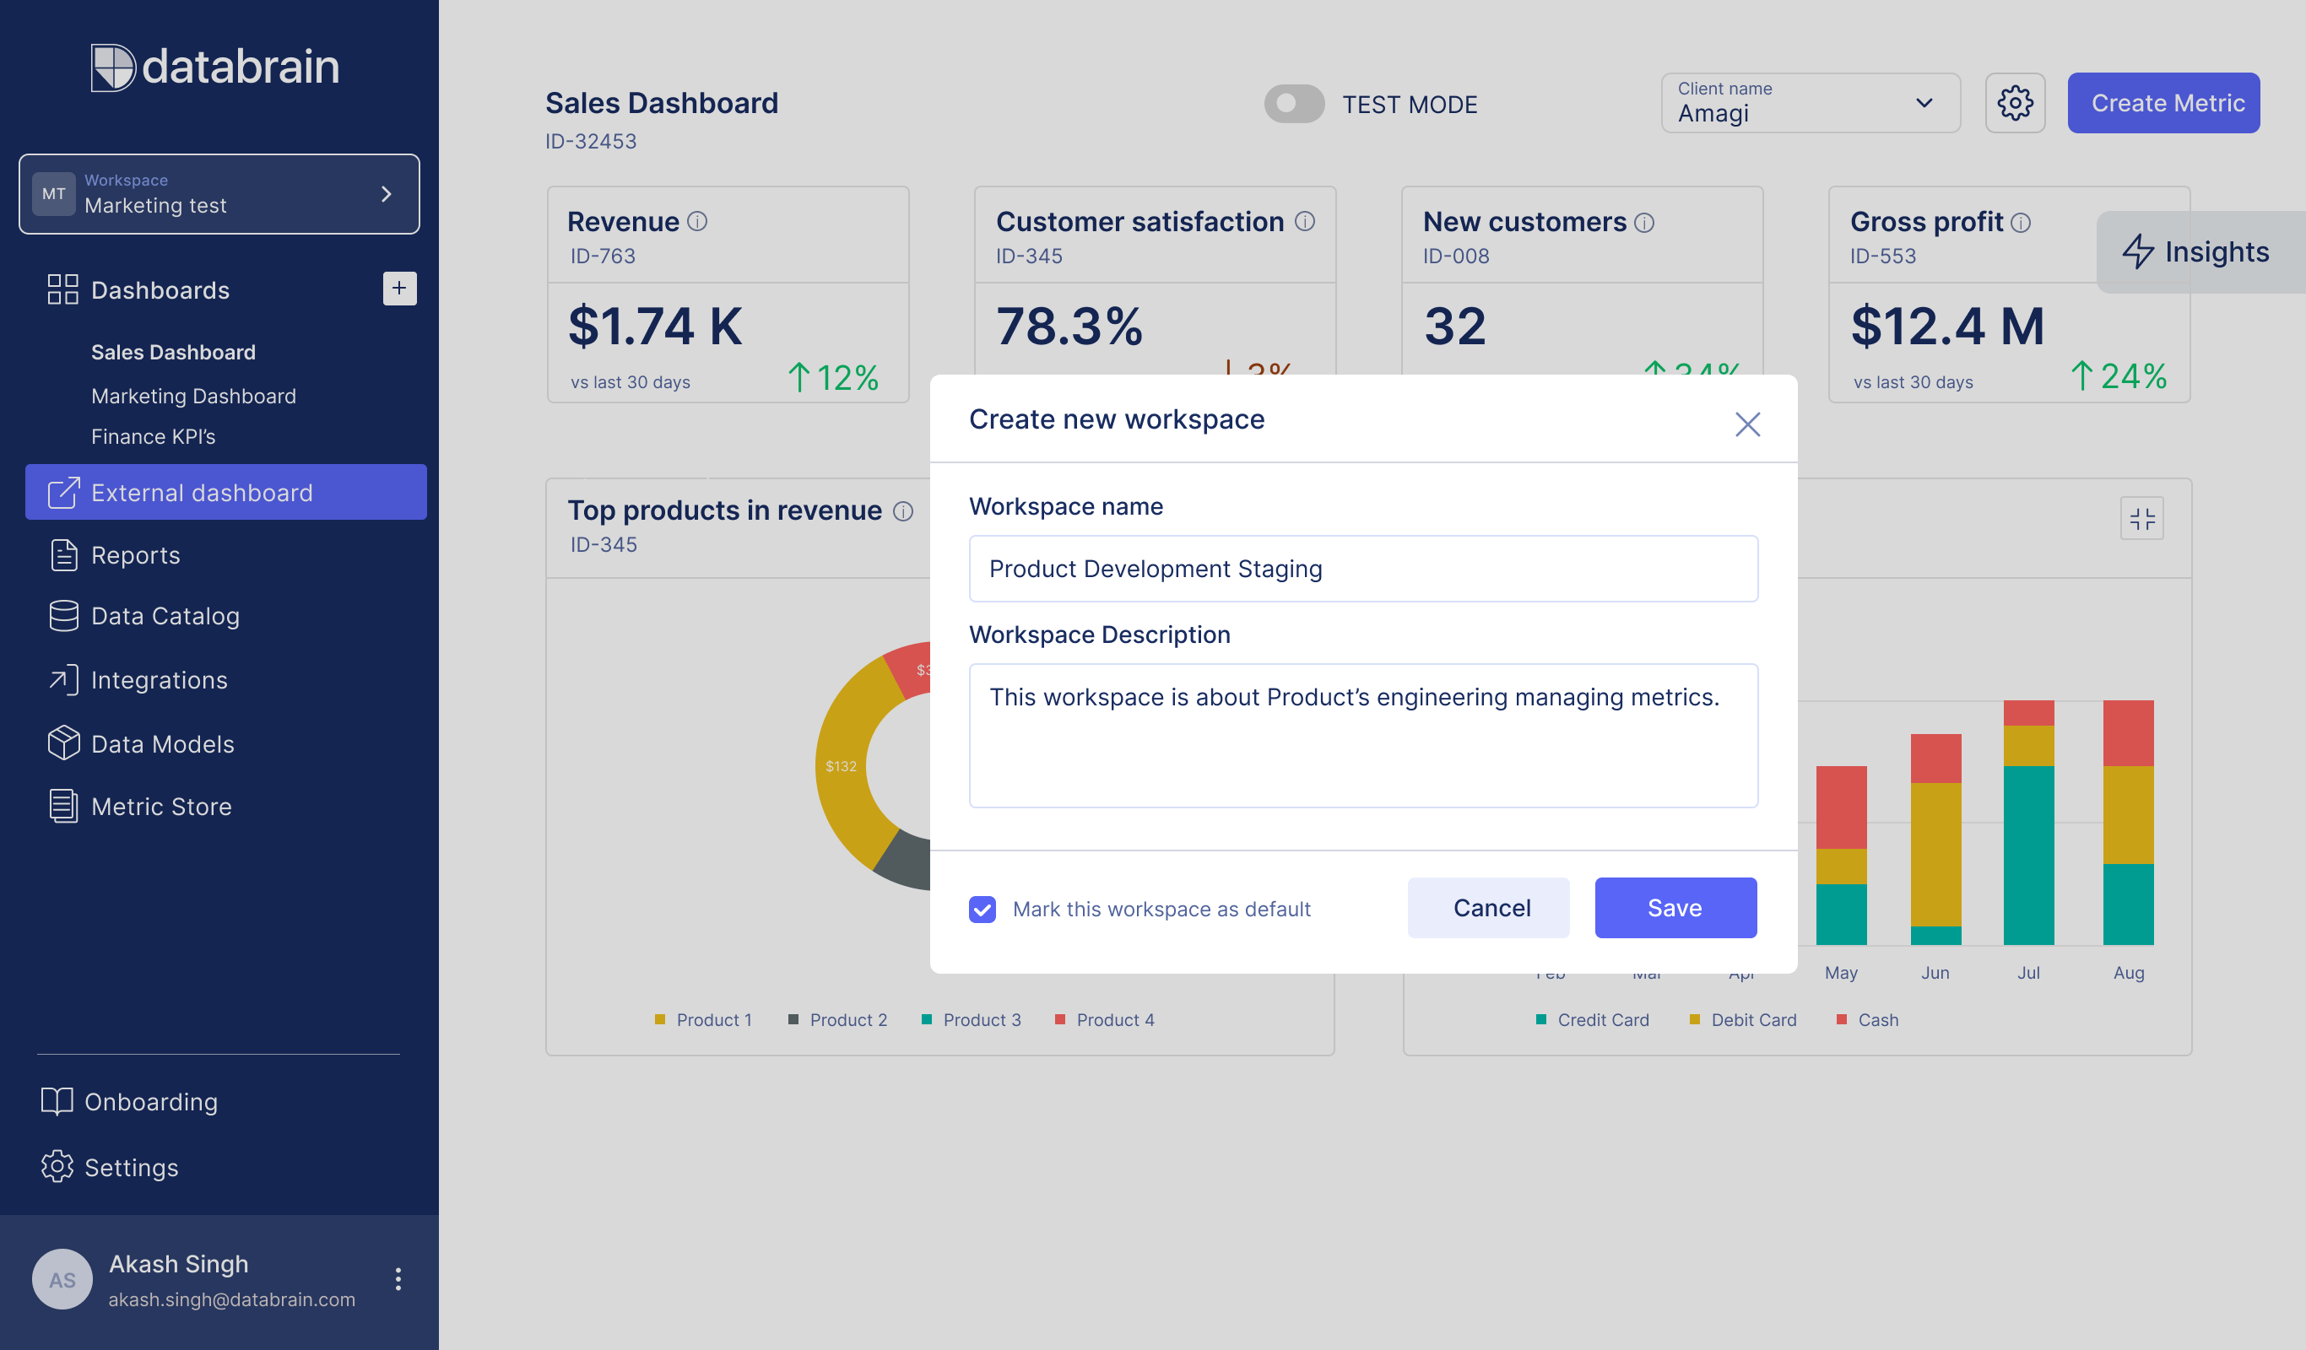Screen dimensions: 2306x1350
Task: Click Cancel in the workspace dialog
Action: (x=1488, y=907)
